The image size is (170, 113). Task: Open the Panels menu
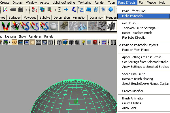pyautogui.click(x=49, y=36)
